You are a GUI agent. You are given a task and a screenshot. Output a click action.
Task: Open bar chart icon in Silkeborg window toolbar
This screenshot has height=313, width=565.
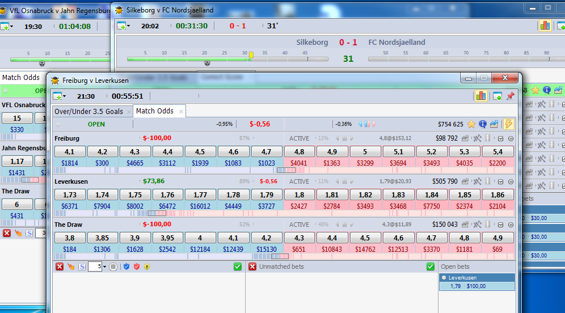[545, 25]
